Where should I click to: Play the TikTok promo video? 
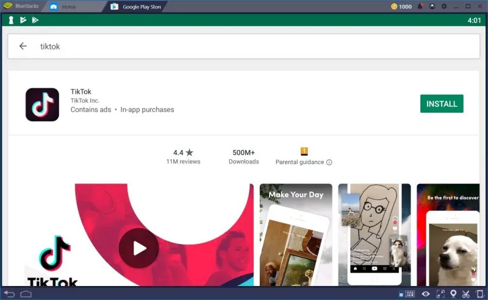tap(139, 248)
